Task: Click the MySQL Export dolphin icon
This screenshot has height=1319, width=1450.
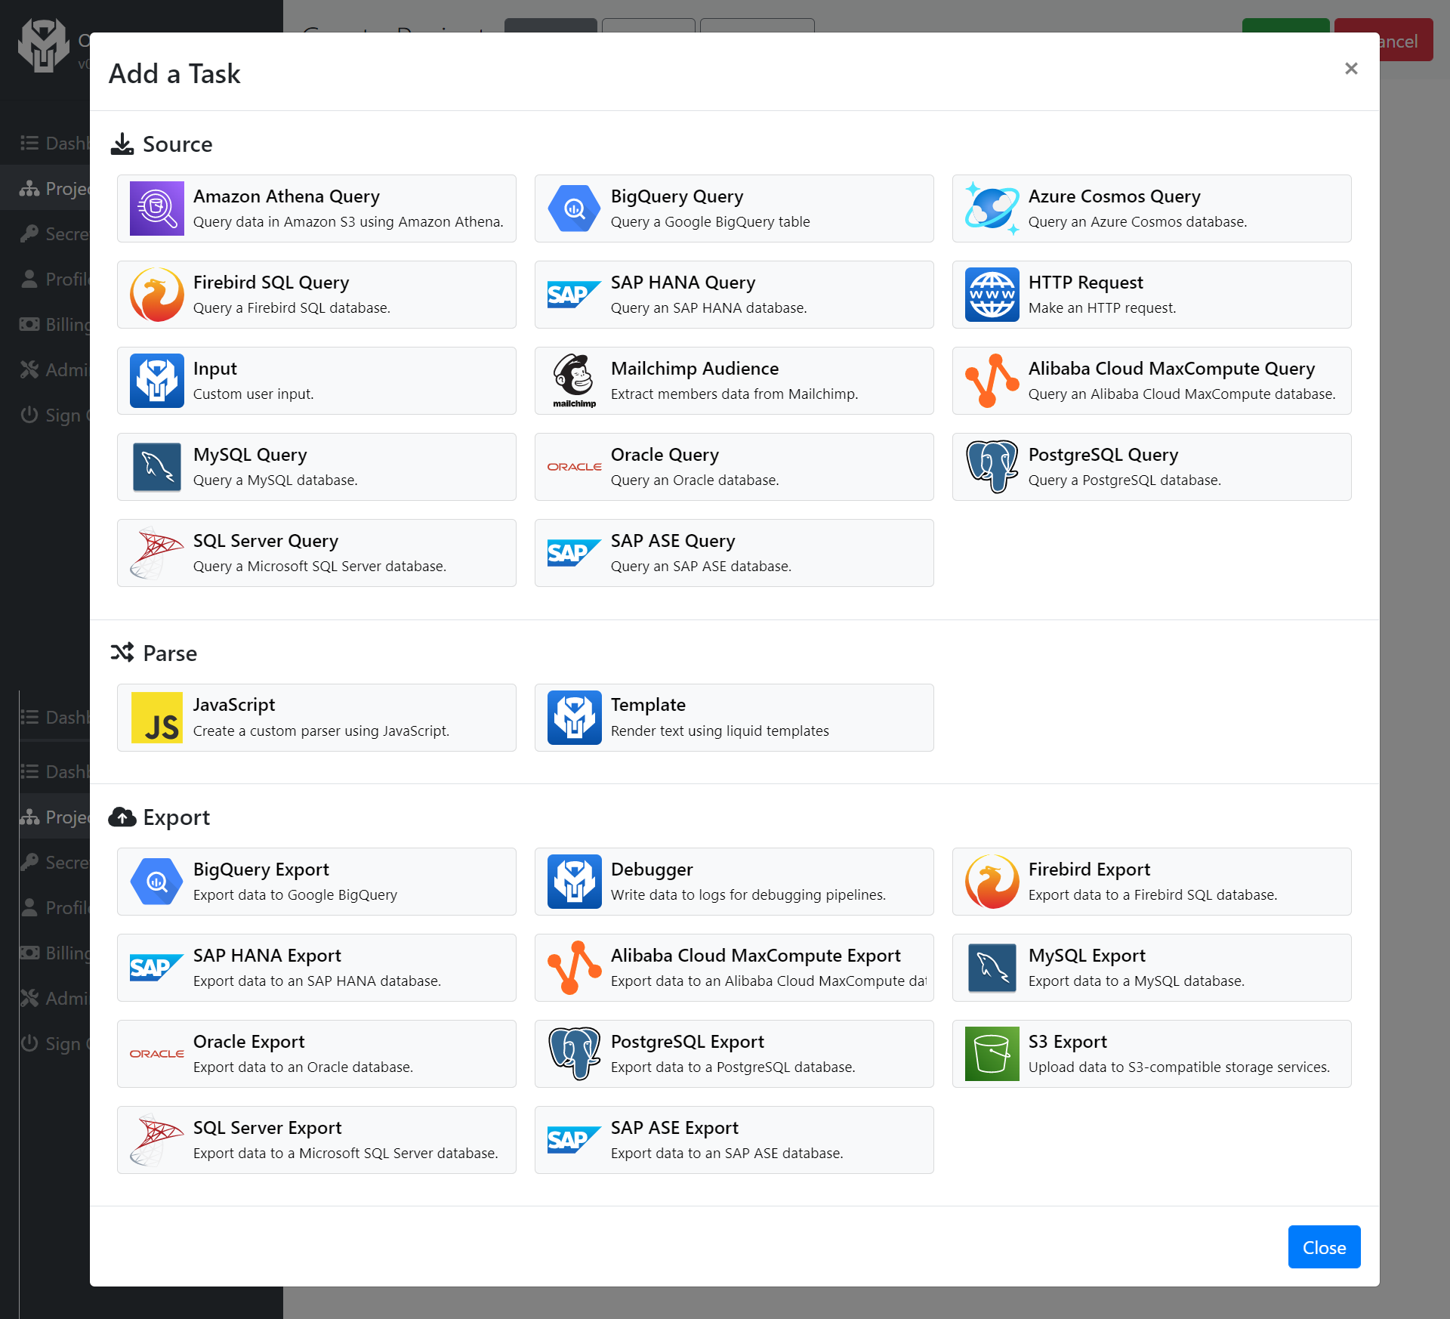Action: pos(992,968)
